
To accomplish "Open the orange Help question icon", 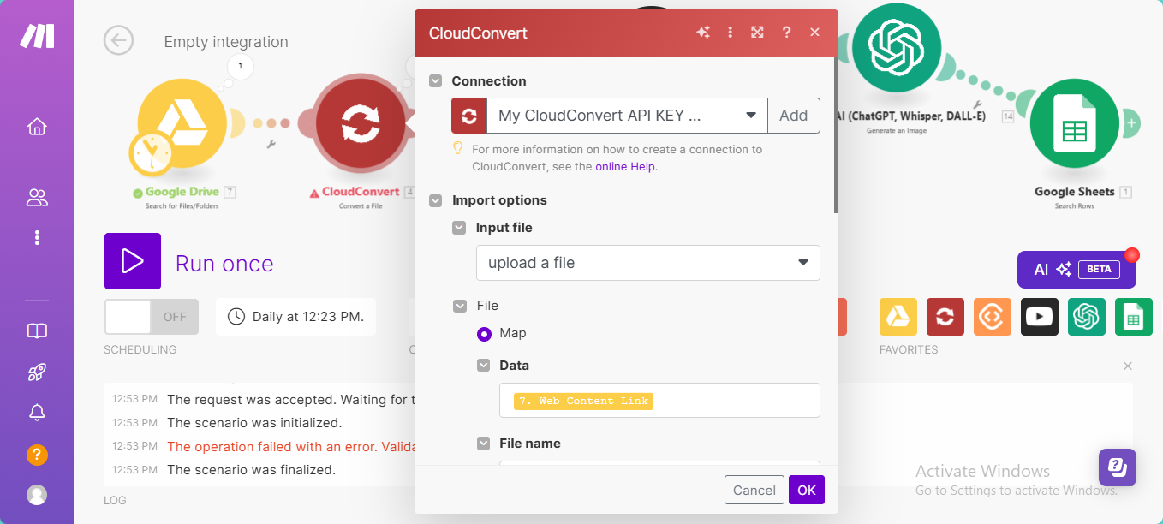I will tap(37, 455).
